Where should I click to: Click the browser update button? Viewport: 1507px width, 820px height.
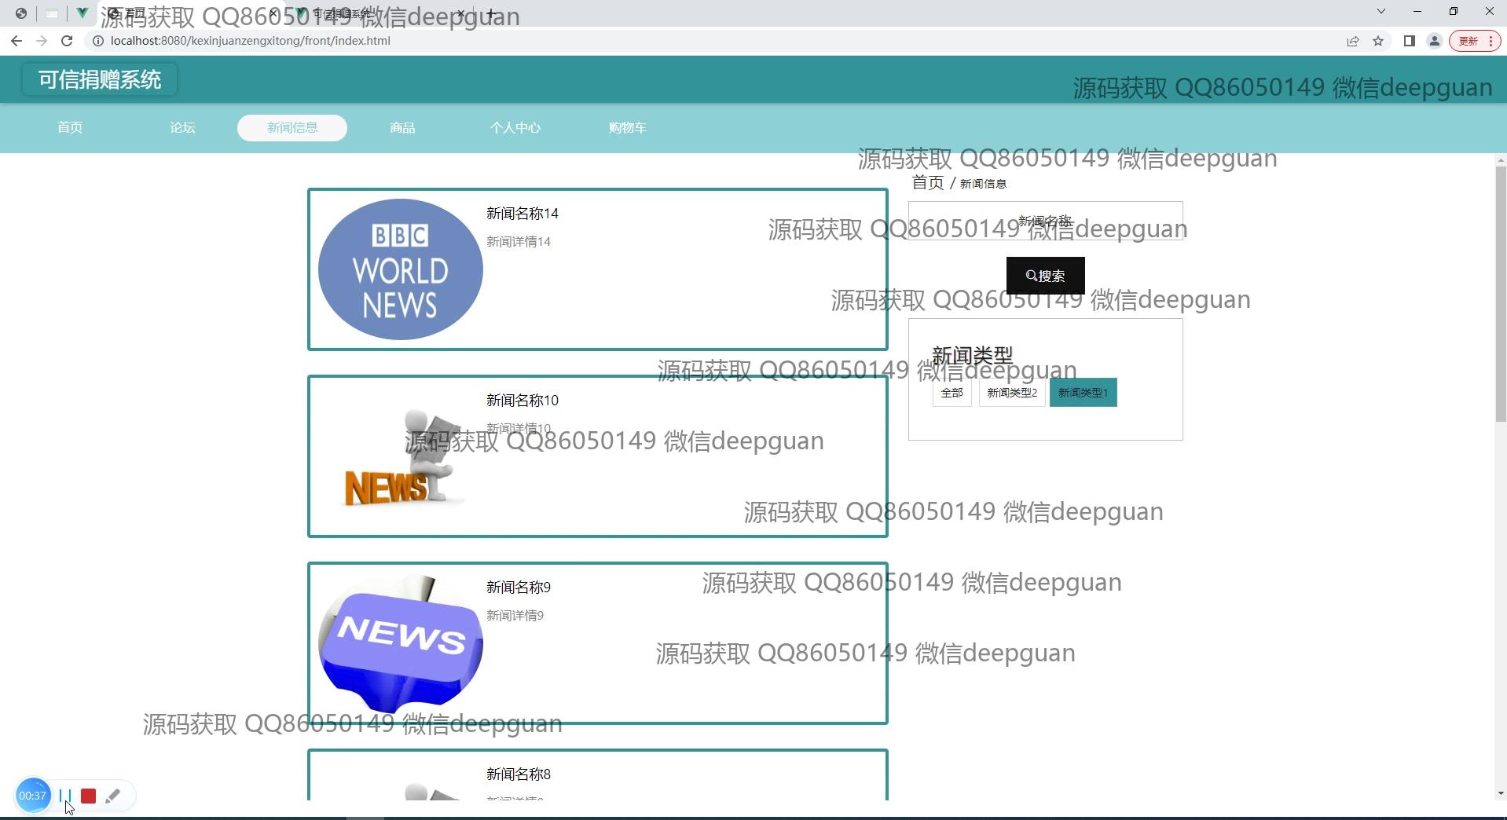1475,41
